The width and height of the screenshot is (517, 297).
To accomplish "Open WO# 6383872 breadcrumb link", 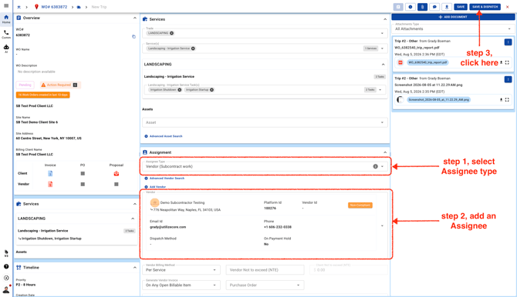I will tap(54, 7).
